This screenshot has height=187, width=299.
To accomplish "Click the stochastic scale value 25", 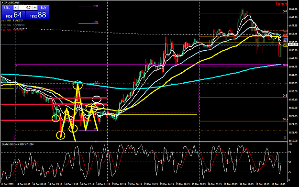I will 290,172.
